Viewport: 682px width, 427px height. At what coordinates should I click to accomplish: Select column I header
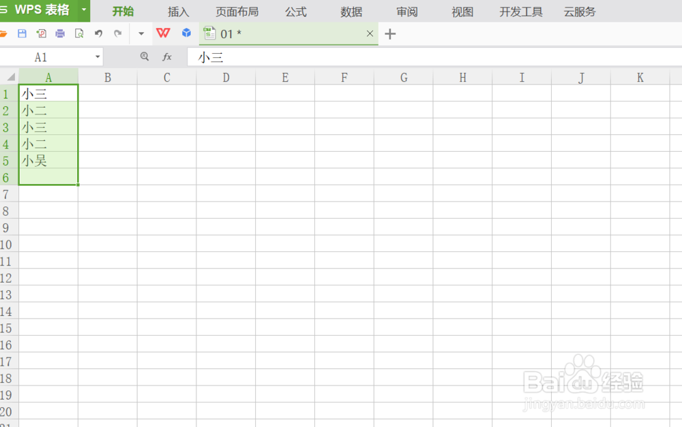(522, 77)
